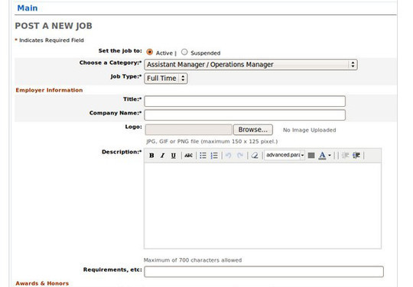
Task: Click the 'Awards & Honors' heading
Action: (x=42, y=283)
